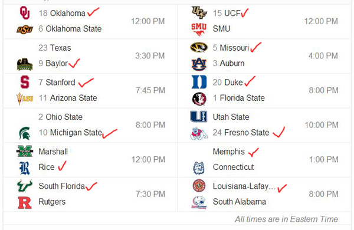Select the Missouri Tigers logo
Screen dimensions: 354x230
click(199, 47)
